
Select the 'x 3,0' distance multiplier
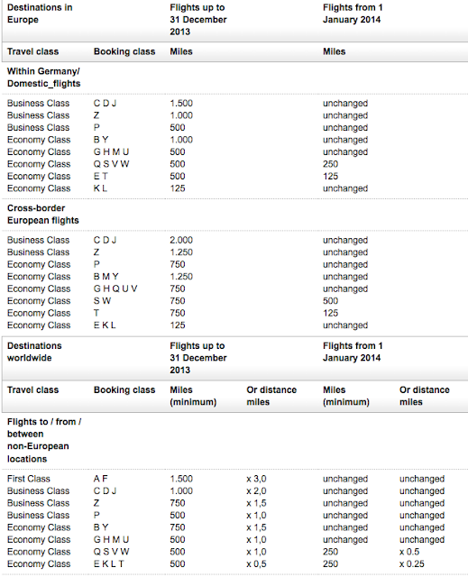(x=256, y=479)
